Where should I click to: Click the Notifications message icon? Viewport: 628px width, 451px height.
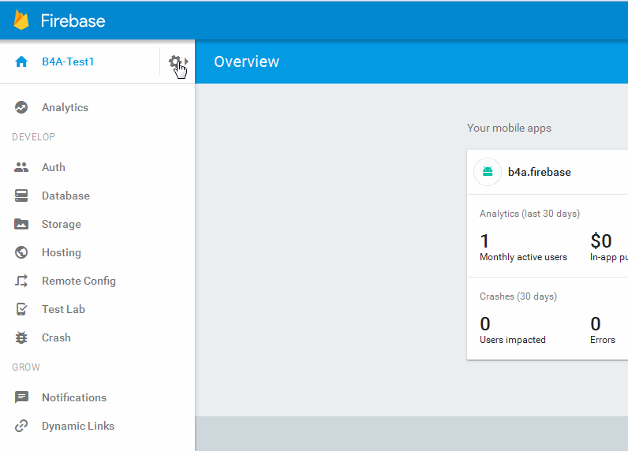(21, 397)
